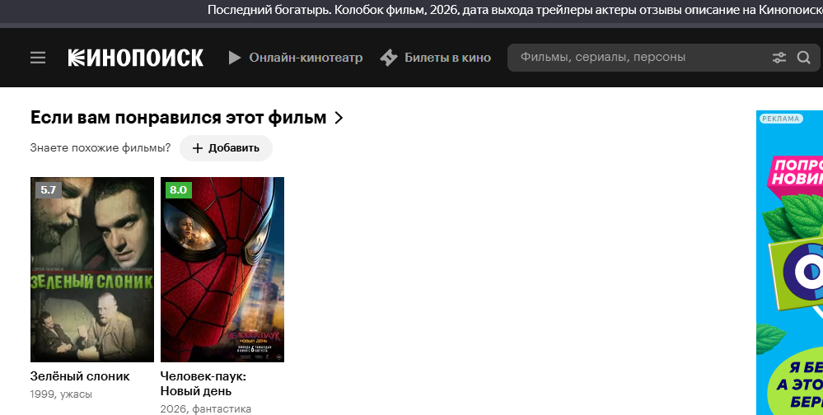Click the Зелёный слоник title link
Screen dimensions: 823x415
[x=80, y=376]
